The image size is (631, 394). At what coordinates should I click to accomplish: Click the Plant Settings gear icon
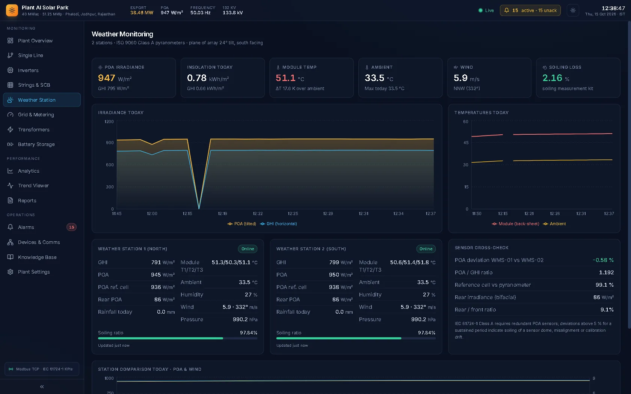pyautogui.click(x=11, y=272)
